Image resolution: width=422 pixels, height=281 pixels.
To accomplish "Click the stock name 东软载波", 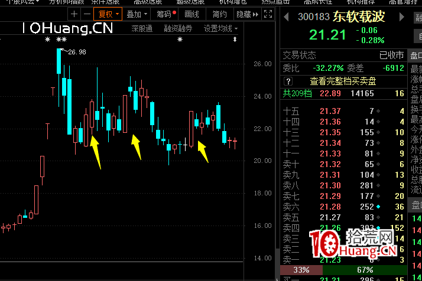I will (359, 17).
